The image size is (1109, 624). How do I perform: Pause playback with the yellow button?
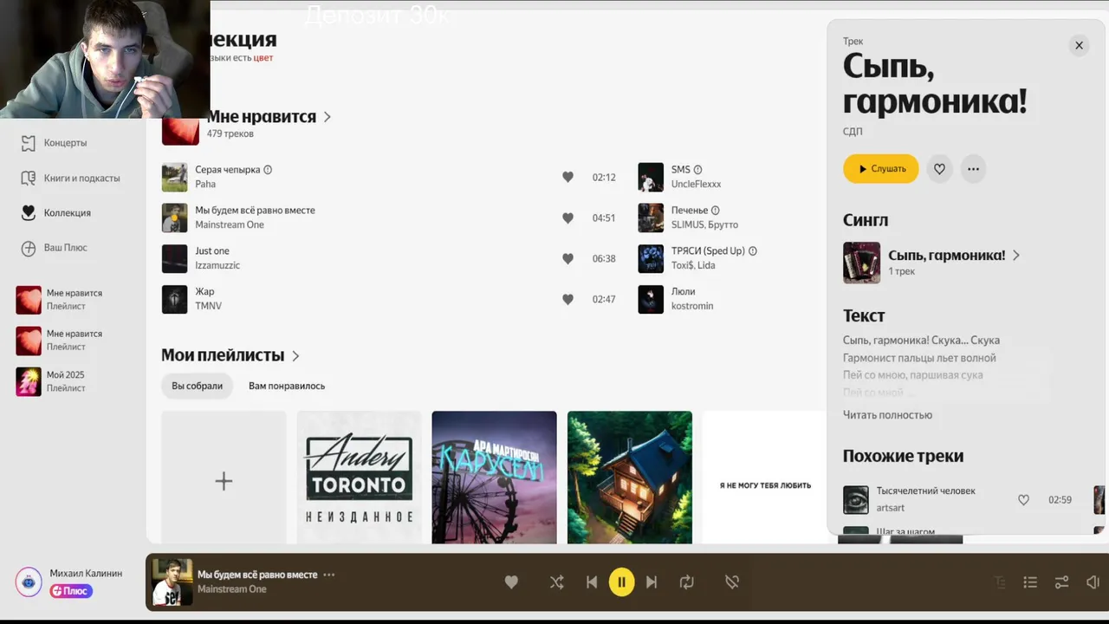[x=621, y=582]
